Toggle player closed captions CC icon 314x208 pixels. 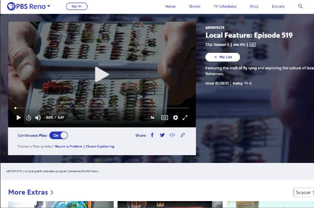[164, 117]
